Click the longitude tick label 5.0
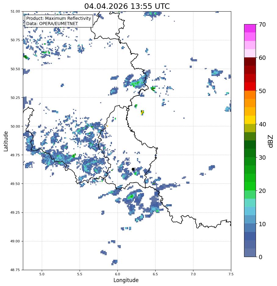Viewport: 277px width, 286px height. 42,274
